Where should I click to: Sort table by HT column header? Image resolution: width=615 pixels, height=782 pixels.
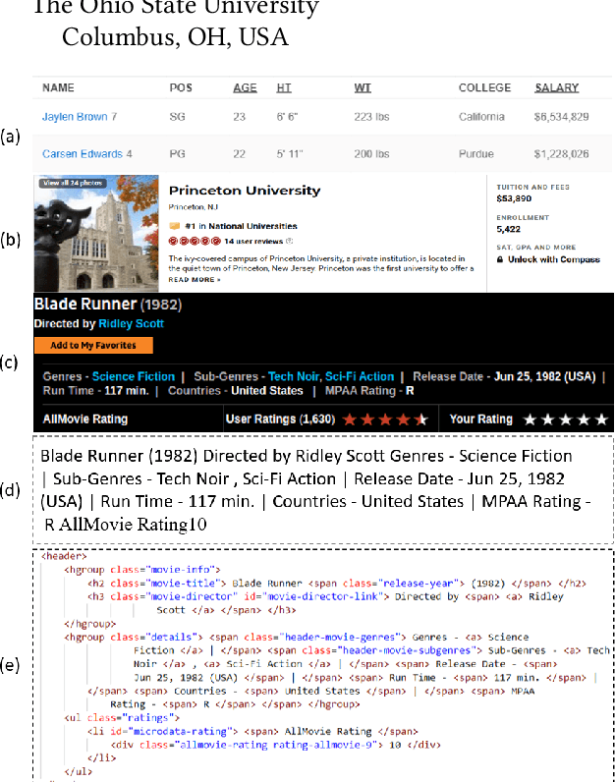pyautogui.click(x=284, y=88)
